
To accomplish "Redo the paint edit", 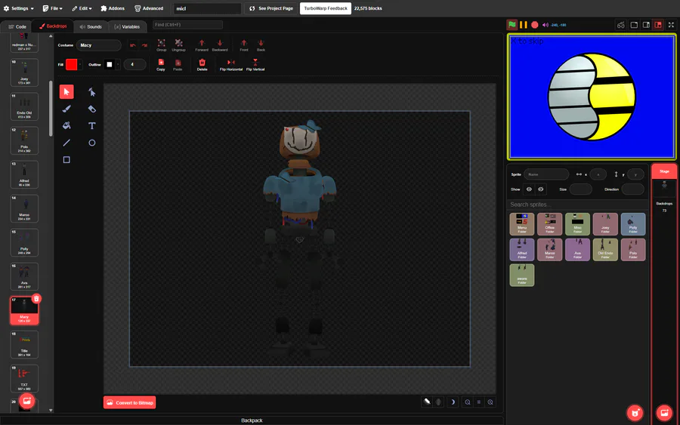I will [x=144, y=45].
